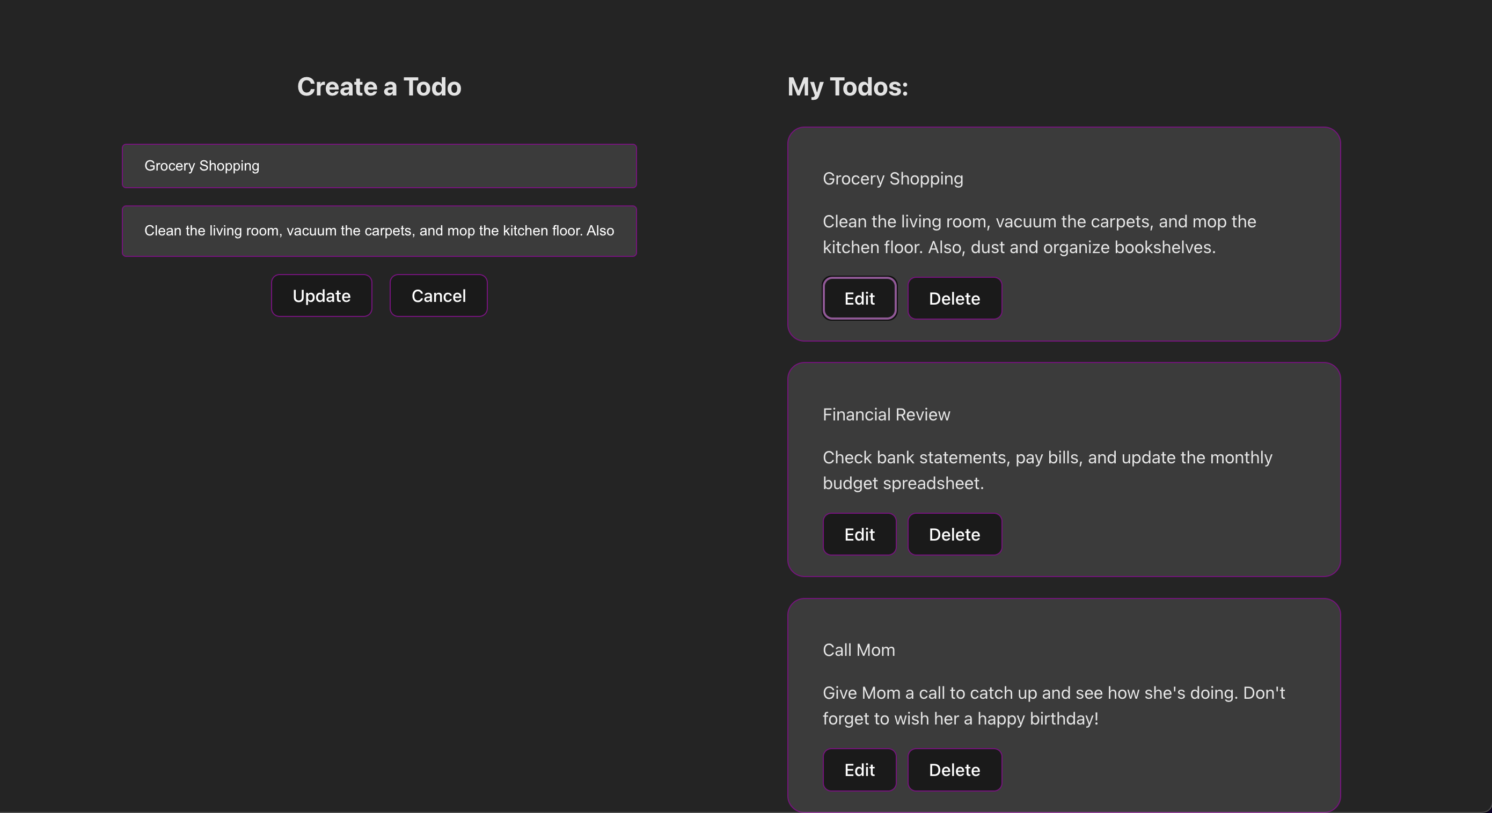Select the Grocery Shopping card title
The width and height of the screenshot is (1492, 813).
(893, 179)
